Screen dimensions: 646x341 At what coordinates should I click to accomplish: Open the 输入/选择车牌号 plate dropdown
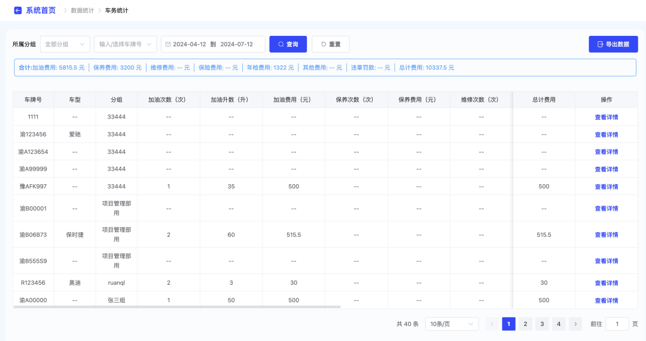point(125,44)
